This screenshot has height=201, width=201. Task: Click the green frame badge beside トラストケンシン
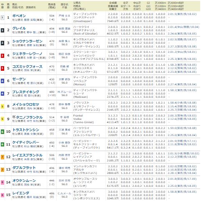click(x=3, y=132)
